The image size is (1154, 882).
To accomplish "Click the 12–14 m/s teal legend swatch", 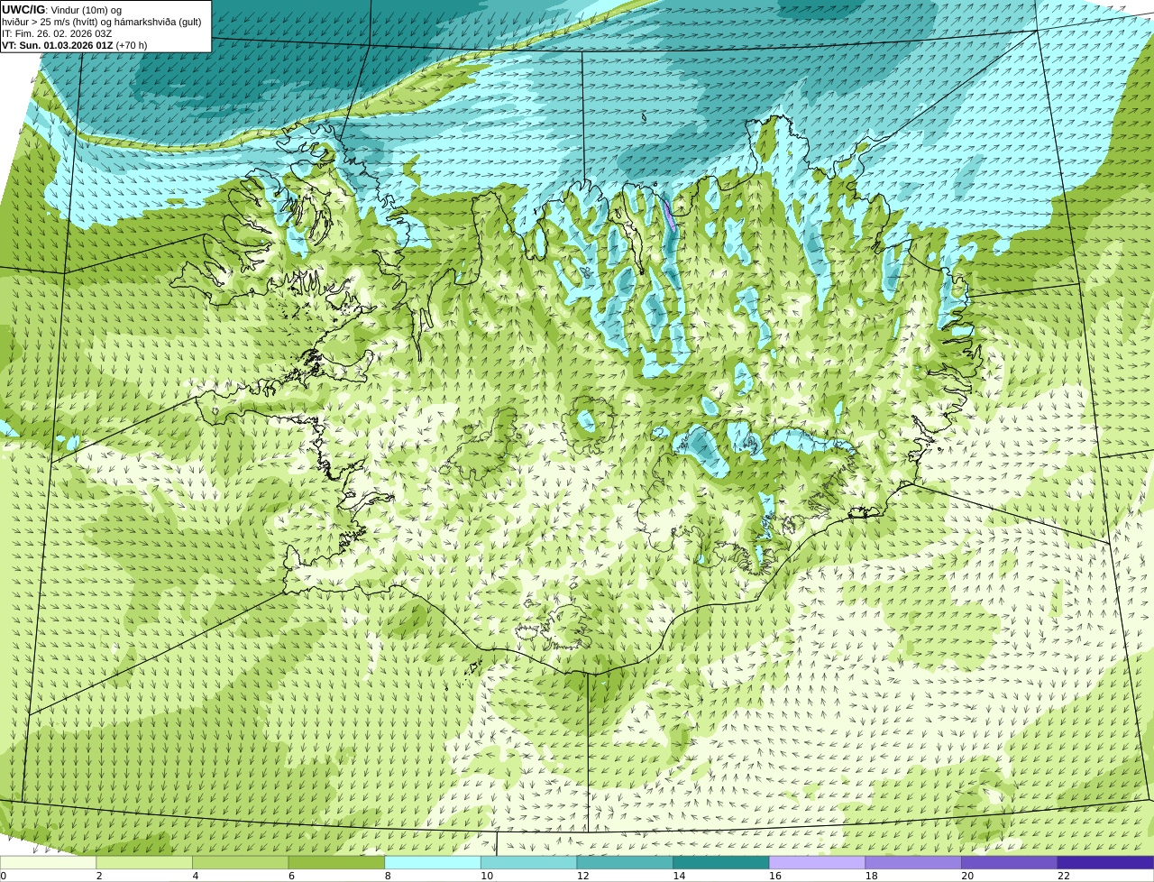I will tap(625, 862).
